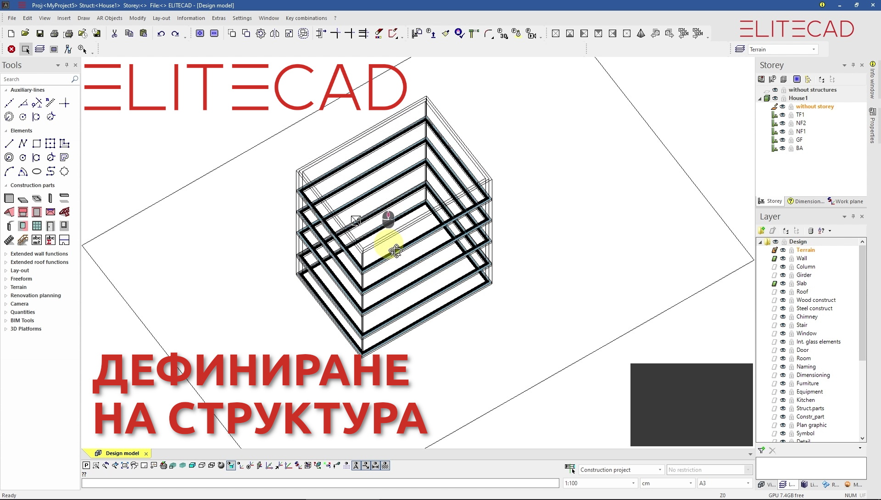Toggle the Column layer checkbox
Viewport: 881px width, 500px height.
(x=775, y=267)
